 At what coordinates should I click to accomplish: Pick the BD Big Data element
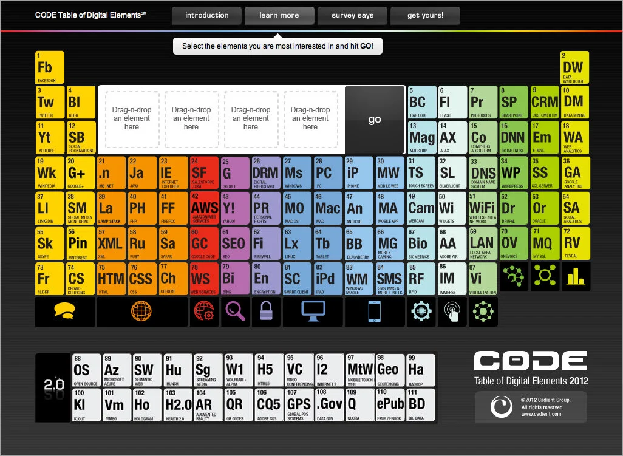421,405
